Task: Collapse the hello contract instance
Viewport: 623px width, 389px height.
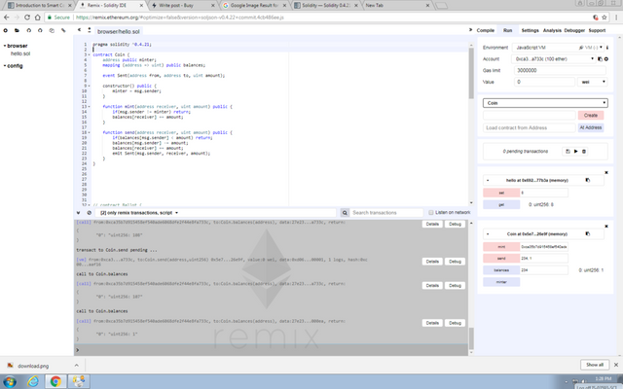Action: [488, 180]
